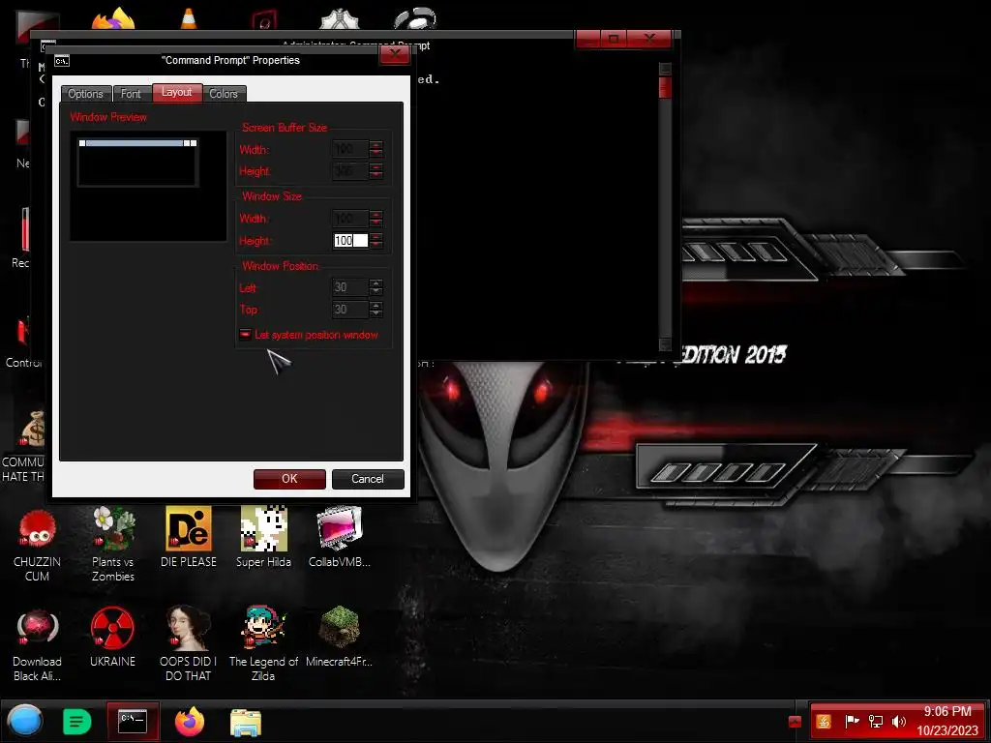Decrease Window Size Width with down arrow
The image size is (991, 743).
point(376,223)
